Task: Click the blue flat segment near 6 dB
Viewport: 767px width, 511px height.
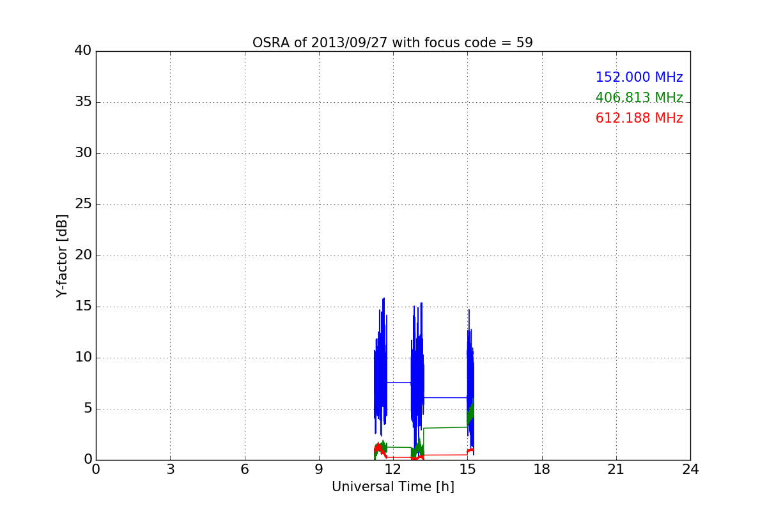Action: [445, 397]
